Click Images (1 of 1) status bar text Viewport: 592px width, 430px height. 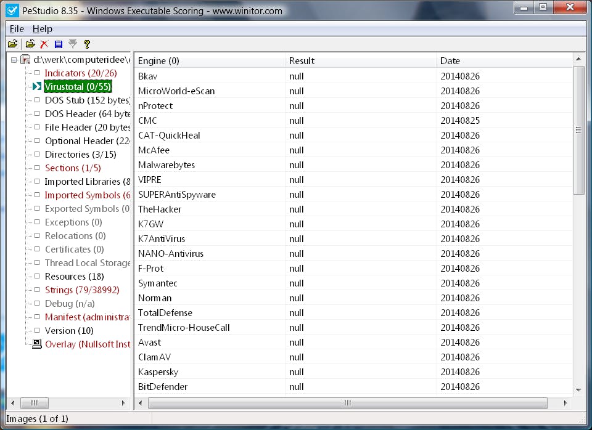[x=37, y=419]
